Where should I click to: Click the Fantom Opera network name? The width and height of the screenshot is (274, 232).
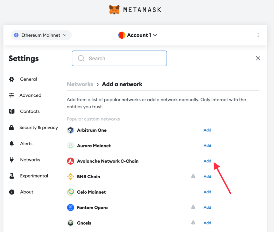pos(92,208)
